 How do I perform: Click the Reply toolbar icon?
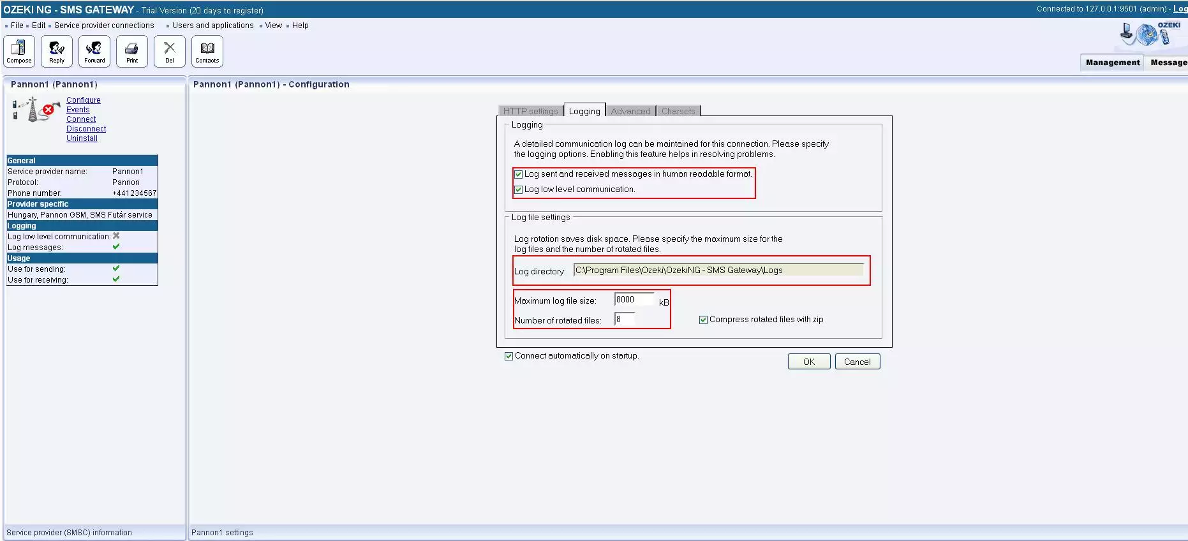(x=57, y=51)
